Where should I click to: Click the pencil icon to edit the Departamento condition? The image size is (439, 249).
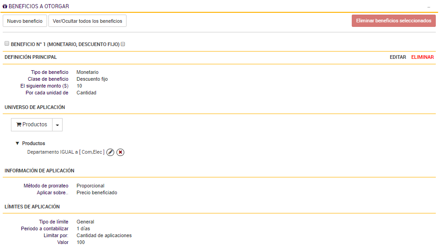pyautogui.click(x=110, y=152)
